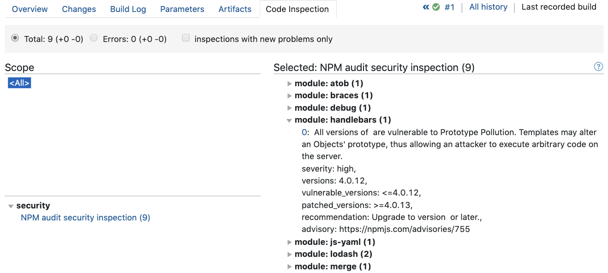Select the Total problems radio button
This screenshot has height=273, width=608.
[x=15, y=38]
